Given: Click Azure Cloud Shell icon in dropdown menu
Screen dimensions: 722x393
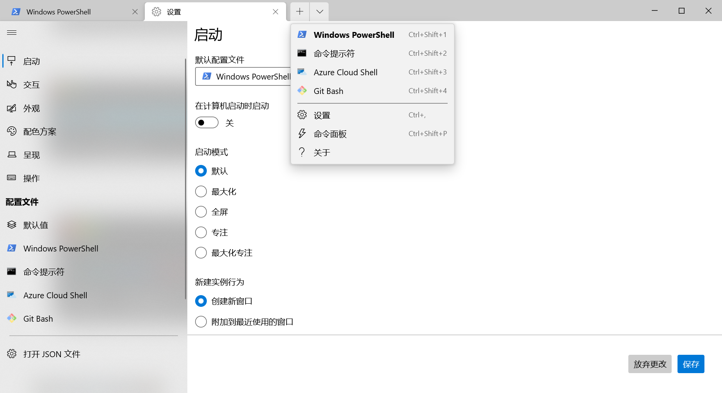Looking at the screenshot, I should (x=302, y=72).
